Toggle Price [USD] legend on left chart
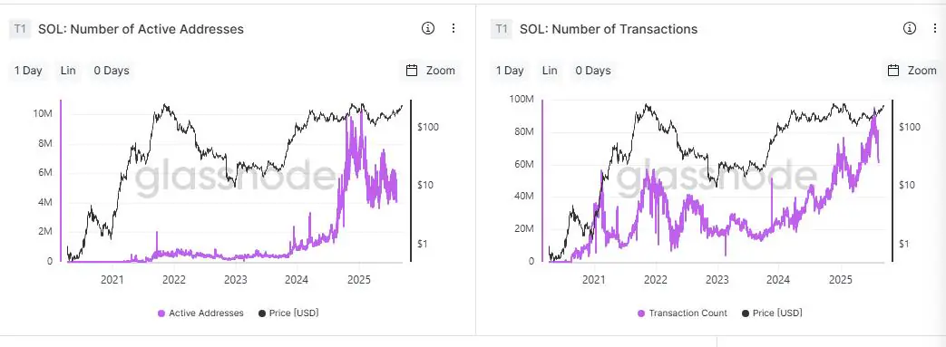 (288, 313)
